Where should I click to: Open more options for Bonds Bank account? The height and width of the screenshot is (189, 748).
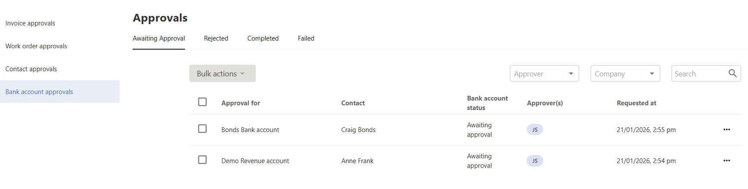pos(726,129)
